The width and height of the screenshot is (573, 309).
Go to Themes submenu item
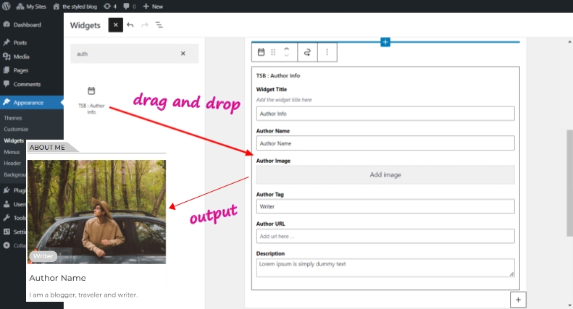(x=13, y=118)
